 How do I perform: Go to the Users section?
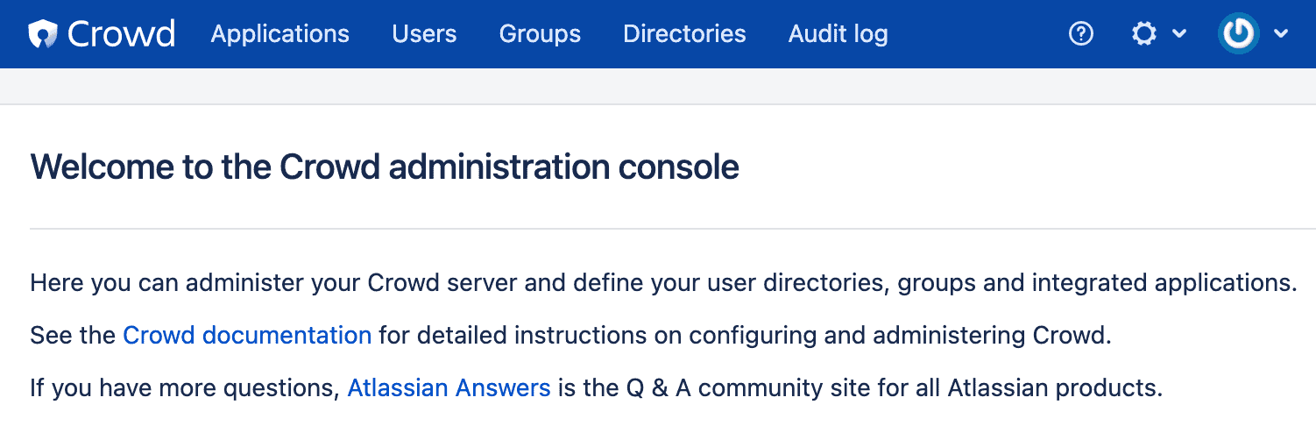click(x=424, y=34)
